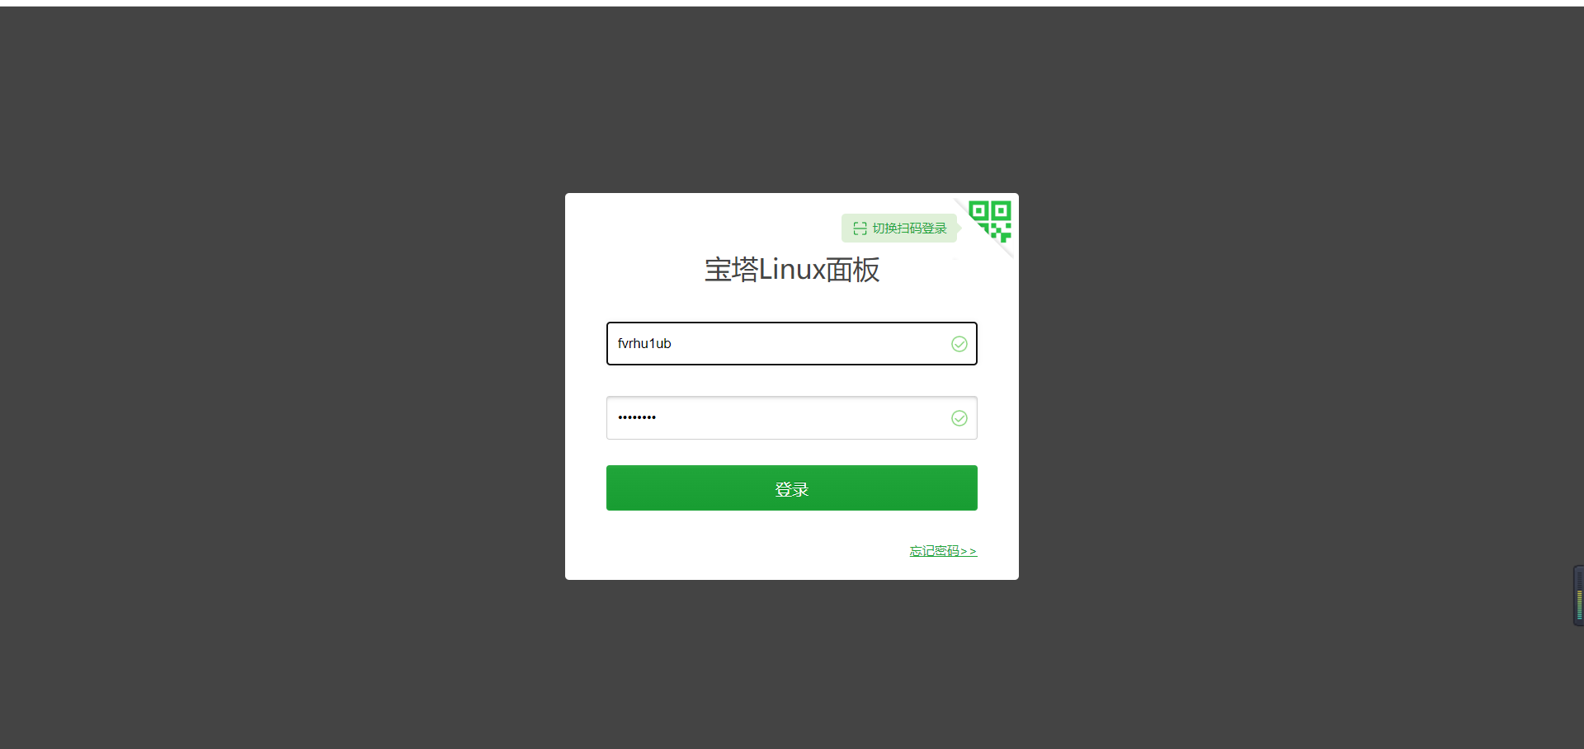Click the green 登录 login button
The height and width of the screenshot is (749, 1584).
click(x=792, y=488)
